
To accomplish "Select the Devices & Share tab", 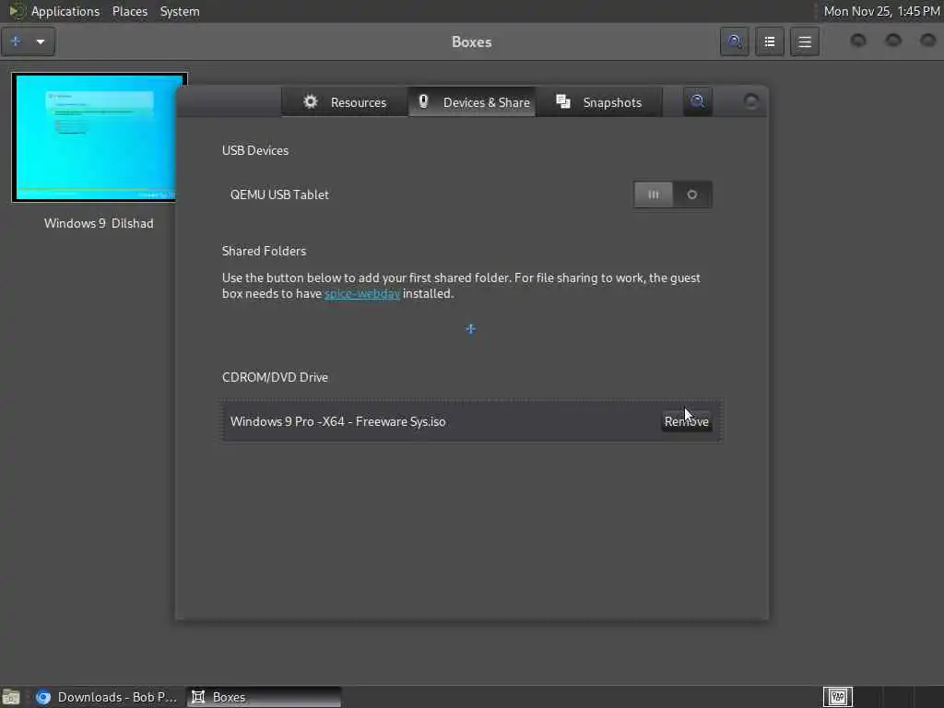I will tap(473, 101).
